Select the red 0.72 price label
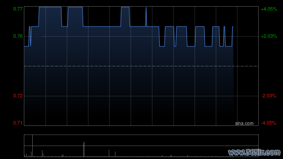The height and width of the screenshot is (159, 283). click(18, 96)
